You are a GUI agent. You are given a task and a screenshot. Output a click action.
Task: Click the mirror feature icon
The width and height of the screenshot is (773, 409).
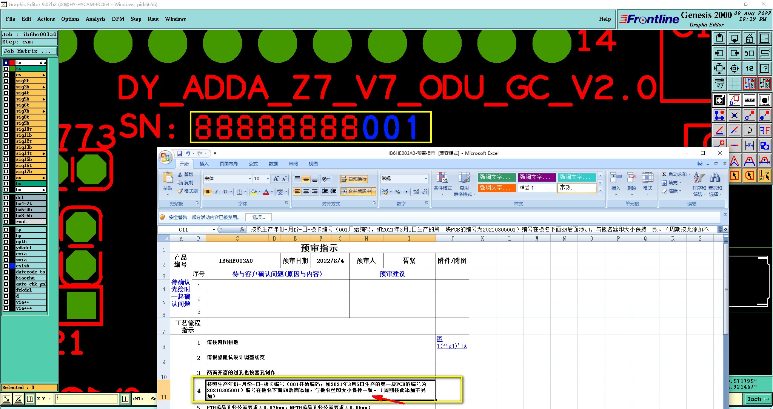764,130
